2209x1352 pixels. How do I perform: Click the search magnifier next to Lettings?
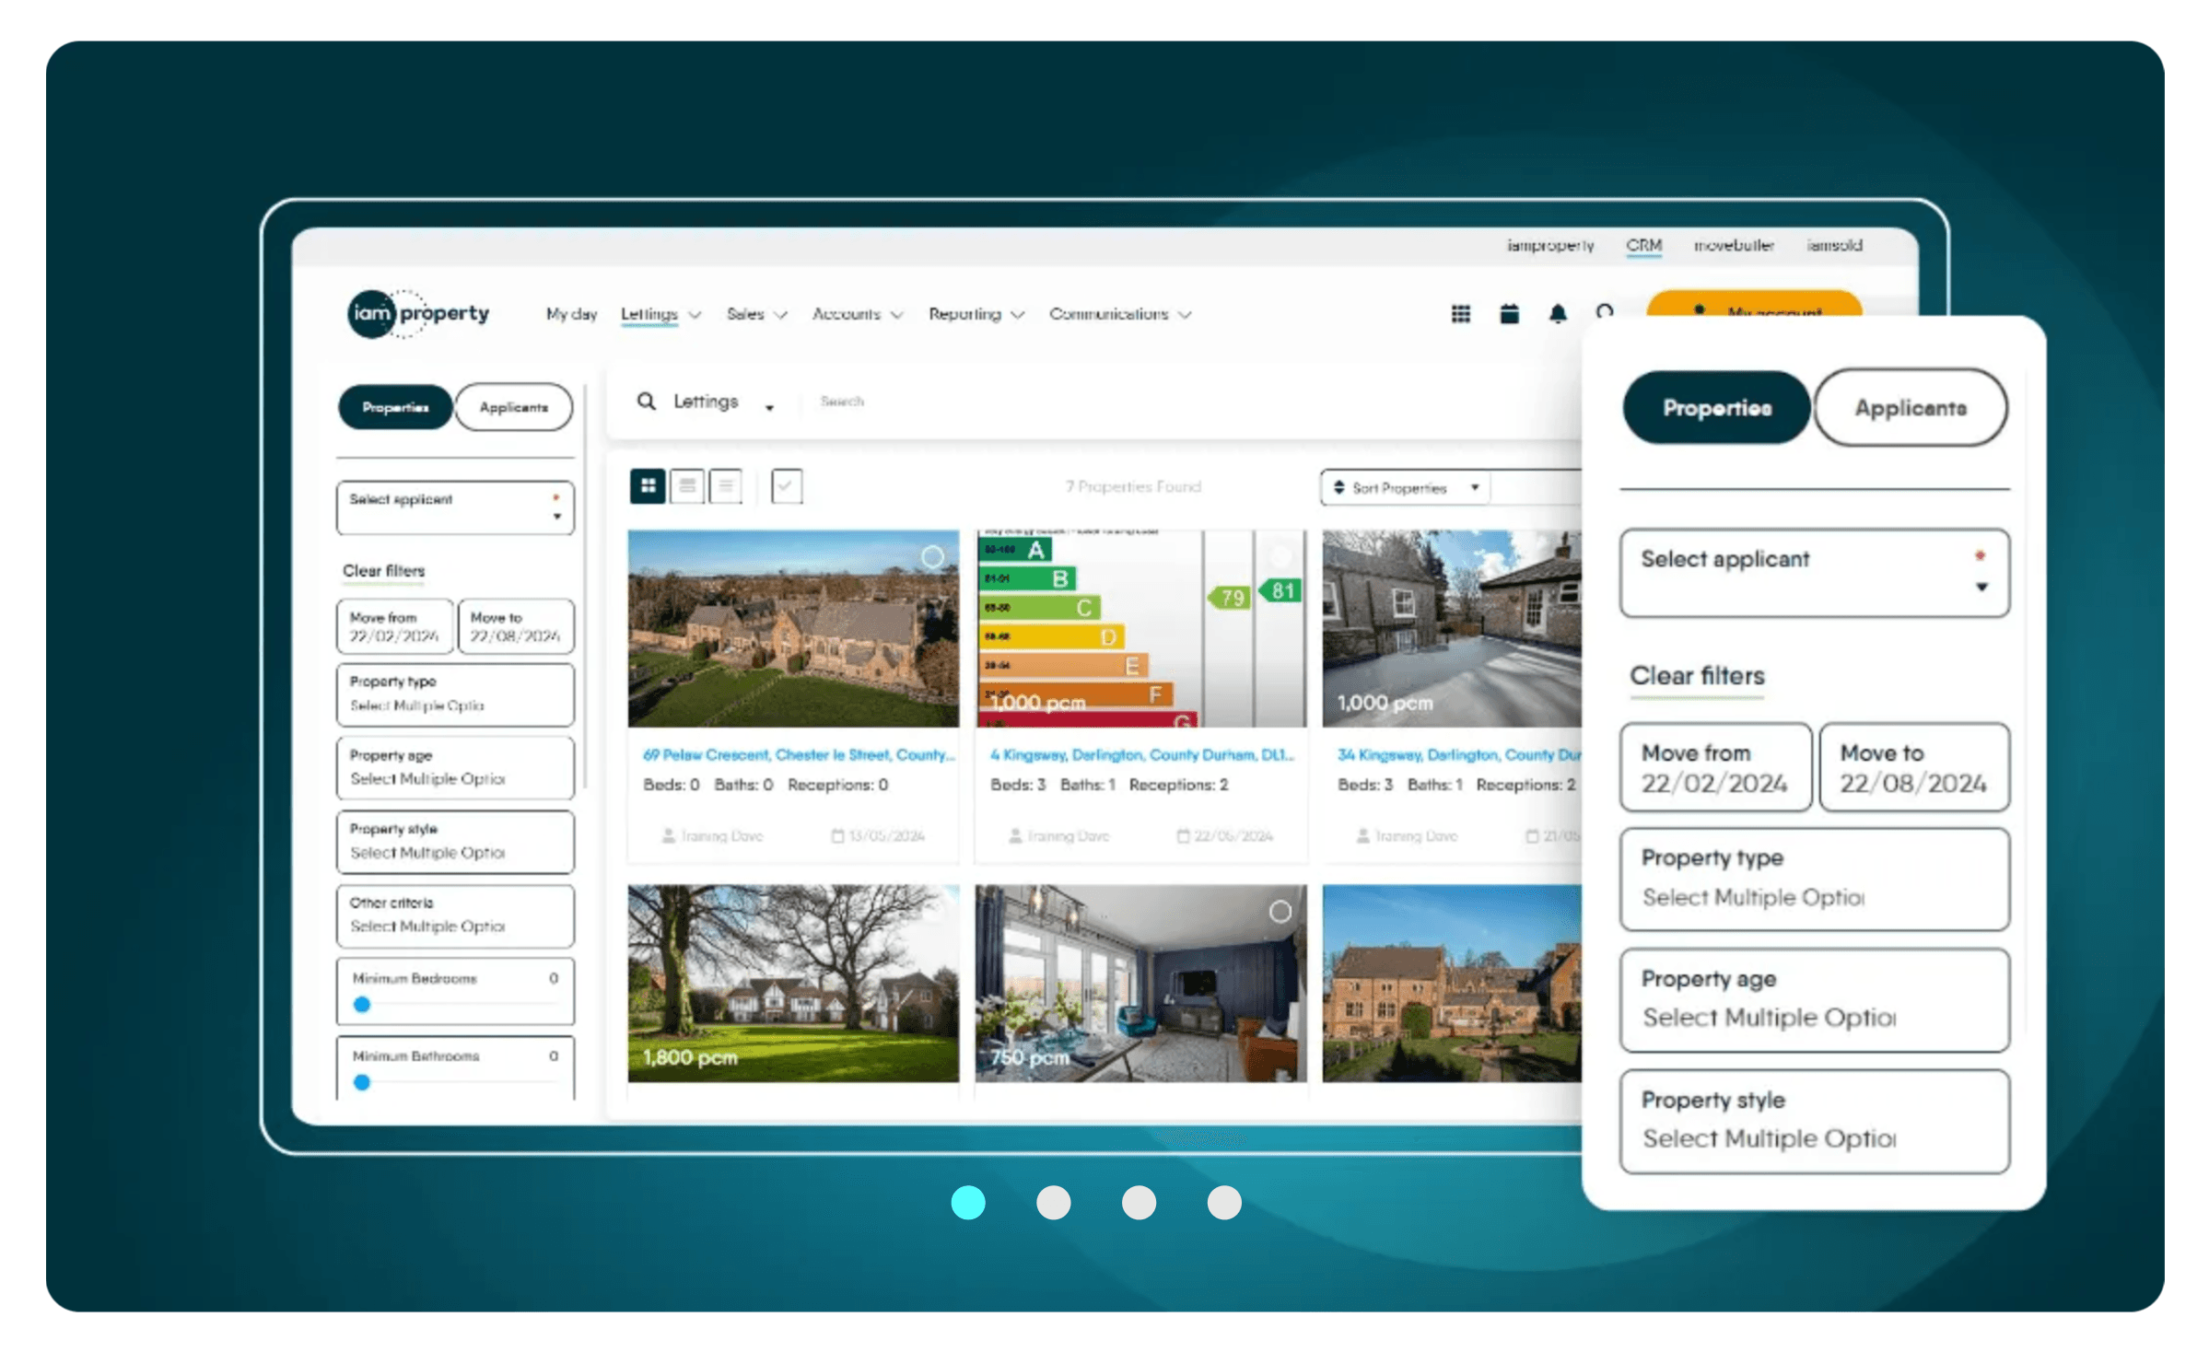coord(647,402)
